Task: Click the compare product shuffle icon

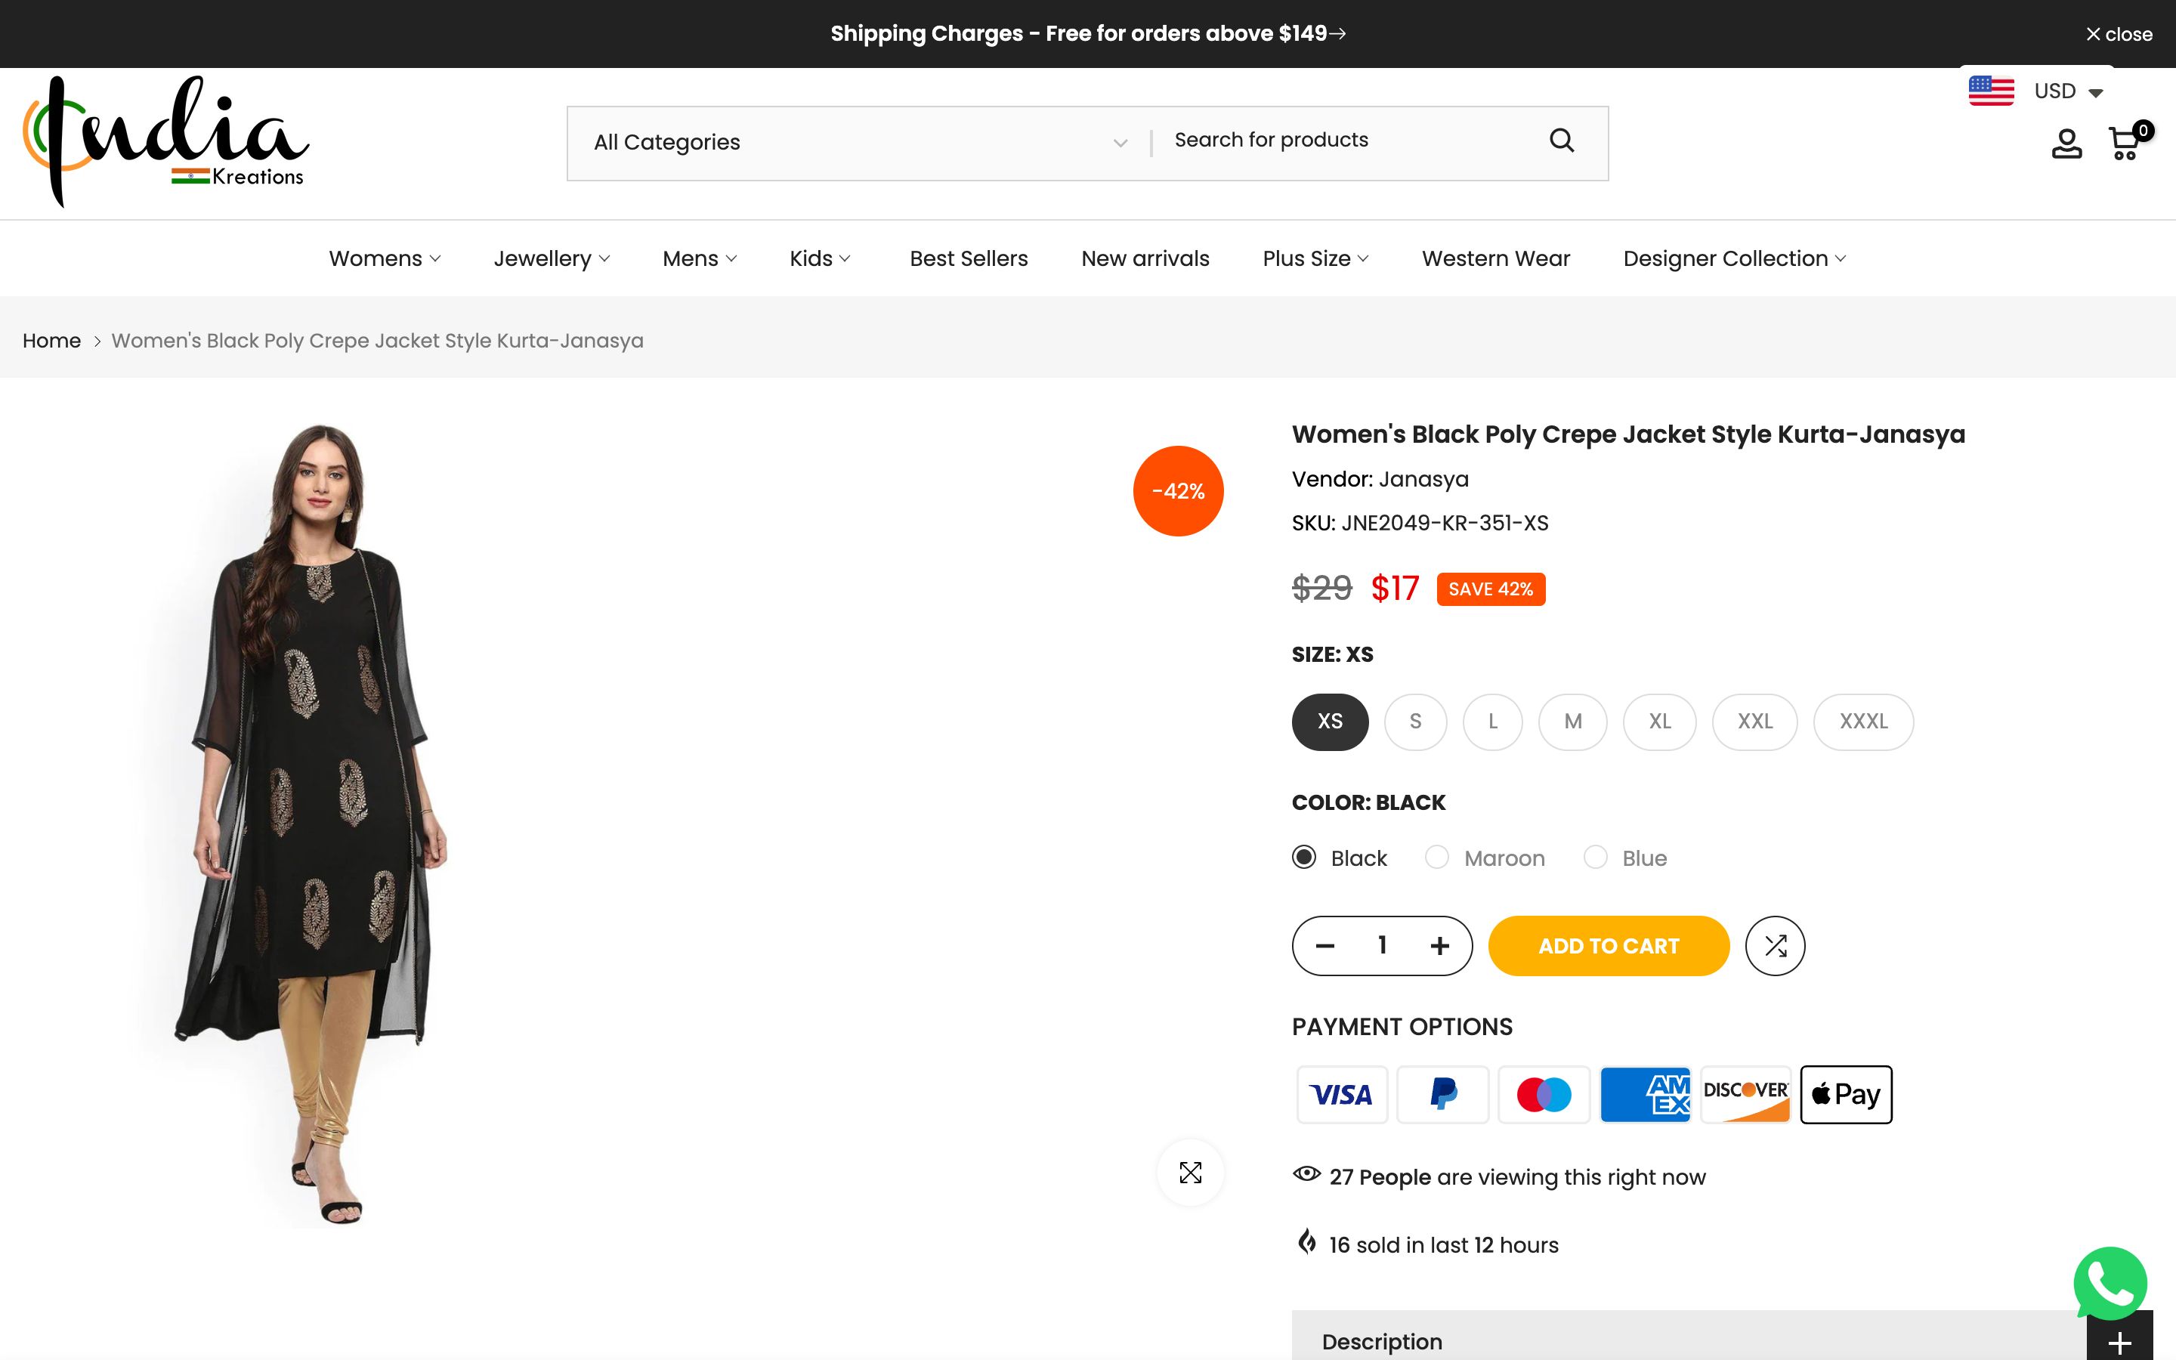Action: click(x=1774, y=945)
